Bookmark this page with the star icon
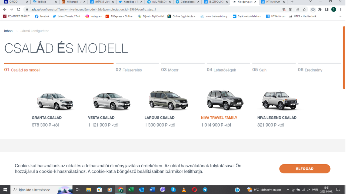This screenshot has width=346, height=194. [304, 9]
